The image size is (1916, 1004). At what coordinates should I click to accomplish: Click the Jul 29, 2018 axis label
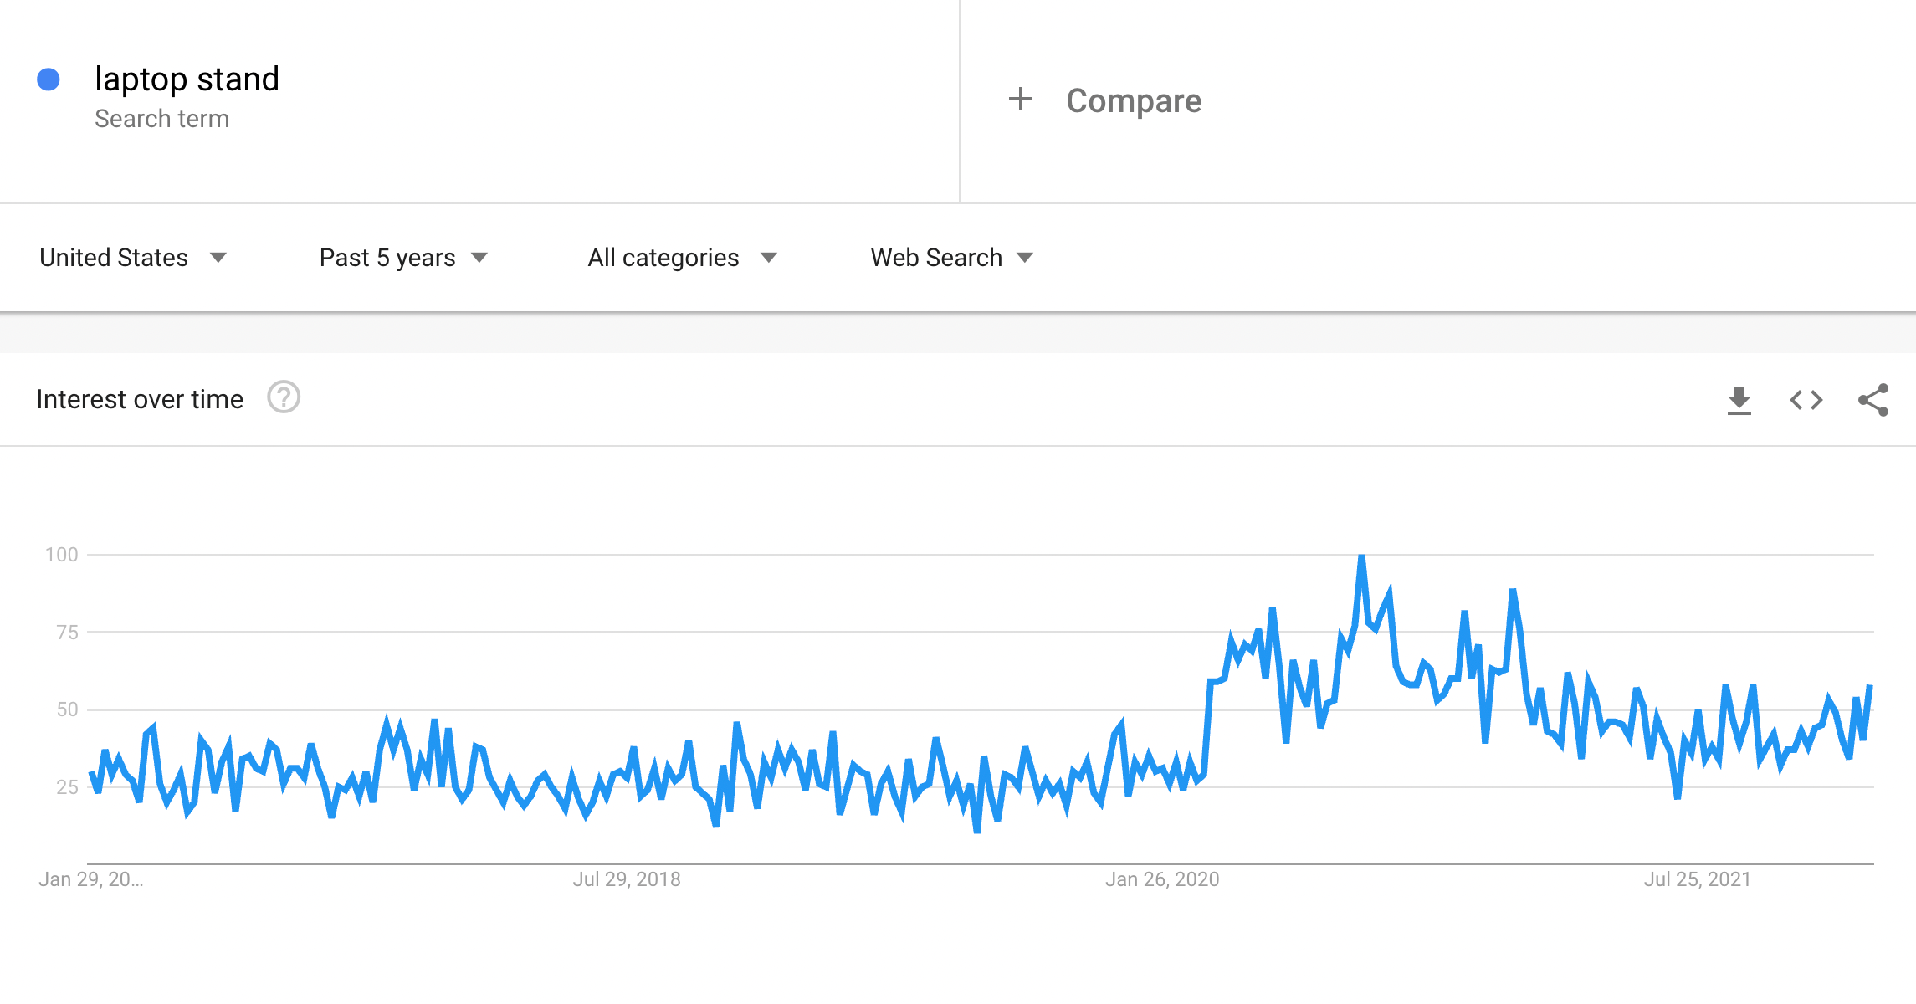point(626,879)
